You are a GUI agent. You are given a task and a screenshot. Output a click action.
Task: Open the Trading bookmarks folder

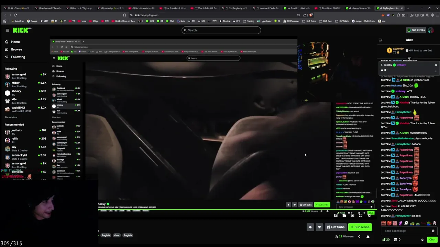249,21
